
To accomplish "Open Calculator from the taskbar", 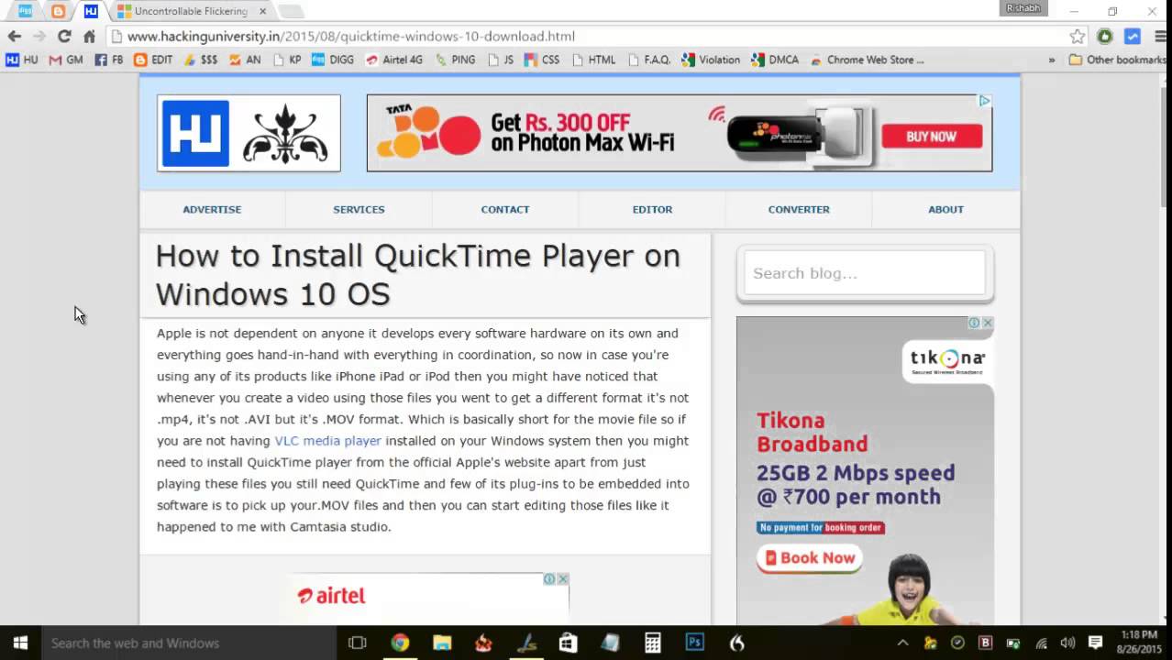I will (653, 643).
